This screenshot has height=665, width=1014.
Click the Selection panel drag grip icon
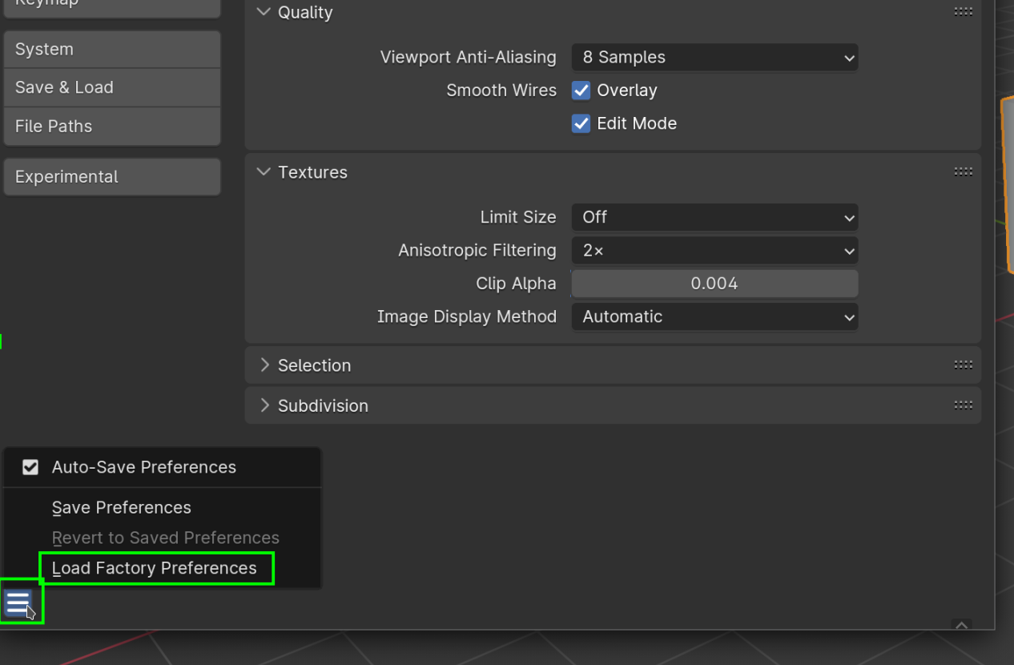(x=963, y=365)
